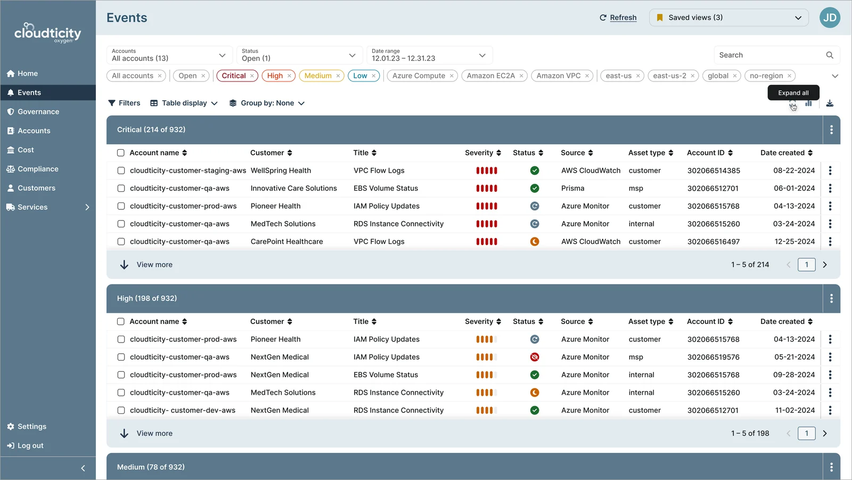
Task: Expand the Services submenu
Action: click(x=87, y=207)
